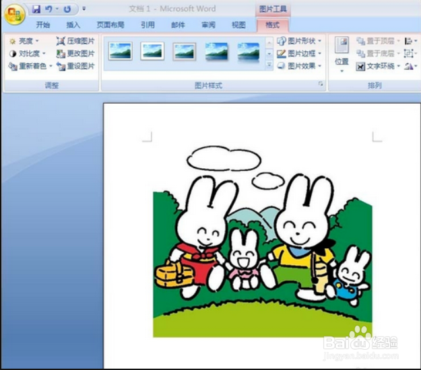Customize the quick access toolbar
Screen dimensions: 421x370
(x=84, y=9)
